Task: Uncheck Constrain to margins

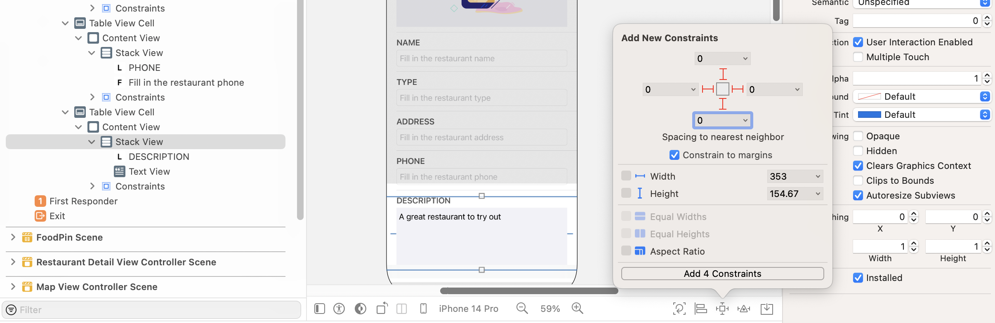Action: point(674,155)
